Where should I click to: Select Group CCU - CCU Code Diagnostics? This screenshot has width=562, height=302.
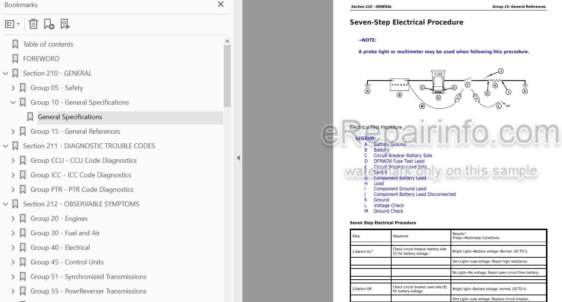coord(83,160)
